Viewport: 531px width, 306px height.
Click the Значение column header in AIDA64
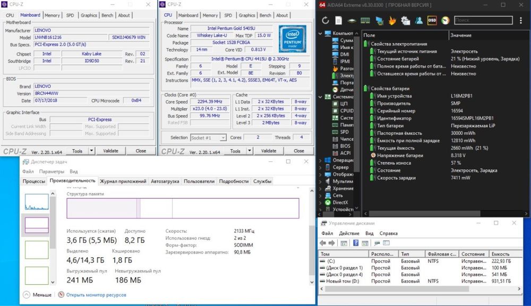point(489,35)
